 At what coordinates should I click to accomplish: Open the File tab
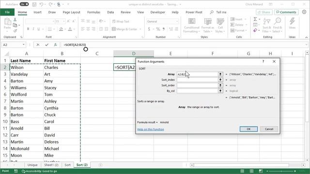(x=7, y=12)
